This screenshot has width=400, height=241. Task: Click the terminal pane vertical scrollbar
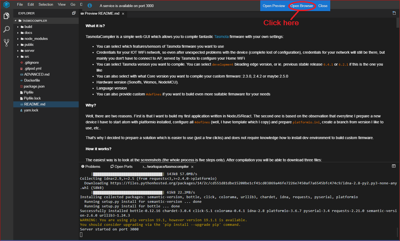(x=398, y=233)
